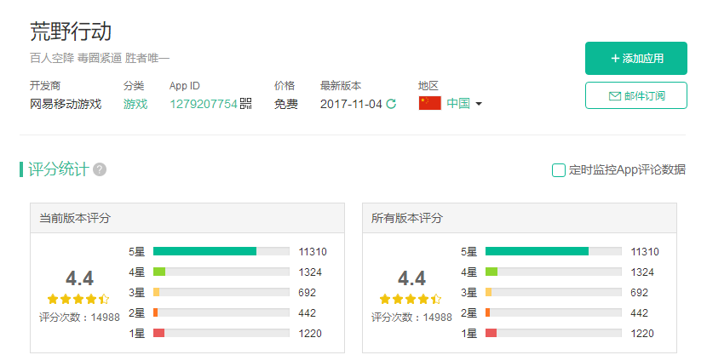Image resolution: width=707 pixels, height=355 pixels.
Task: Click the subtitle 百人空降 毒圈紧逼 胜者唯一
Action: (x=100, y=58)
